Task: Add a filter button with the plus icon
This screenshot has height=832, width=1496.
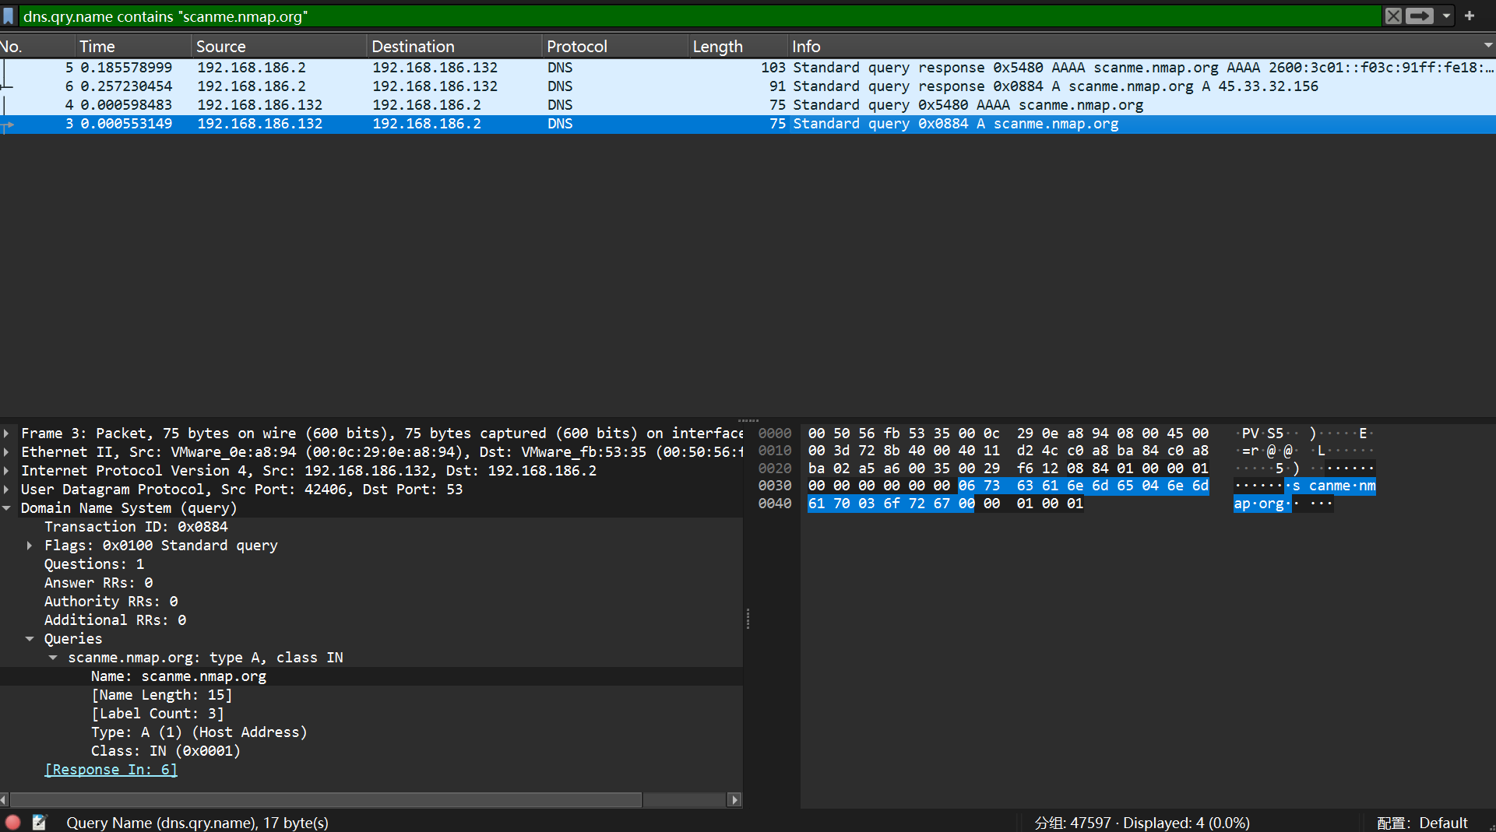Action: 1470,16
